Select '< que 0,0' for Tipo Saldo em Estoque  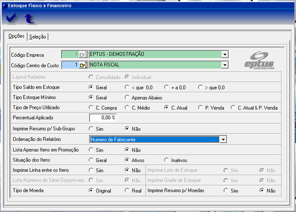127,87
